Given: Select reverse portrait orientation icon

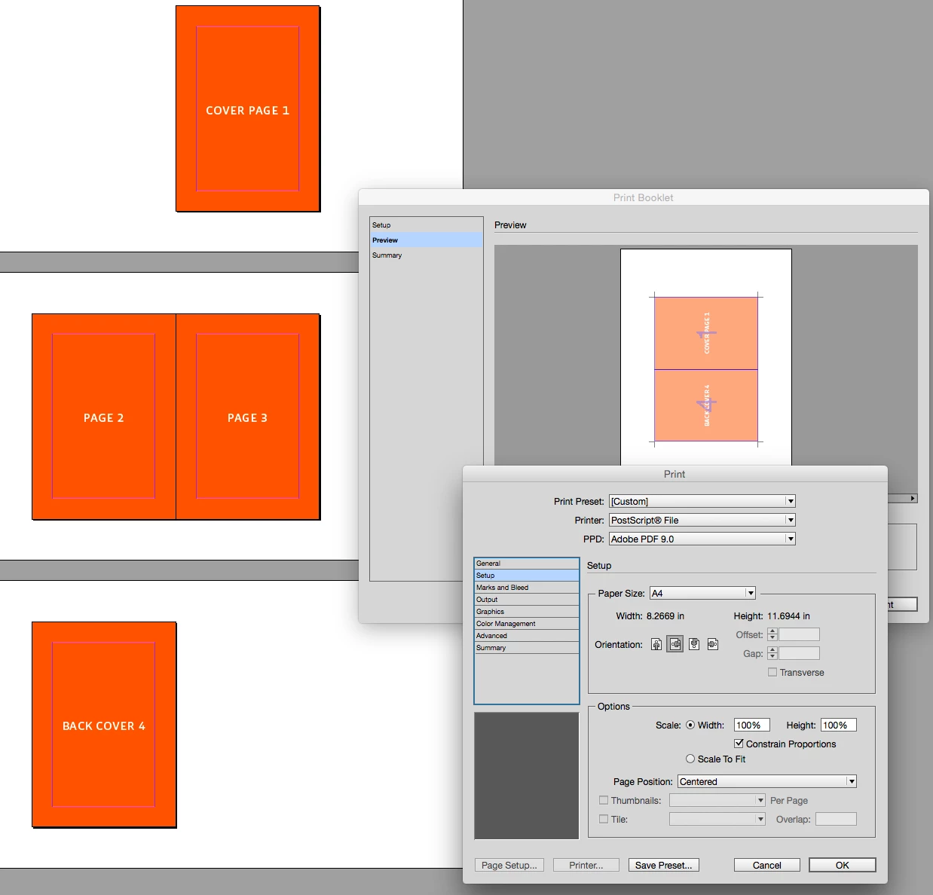Looking at the screenshot, I should point(694,644).
